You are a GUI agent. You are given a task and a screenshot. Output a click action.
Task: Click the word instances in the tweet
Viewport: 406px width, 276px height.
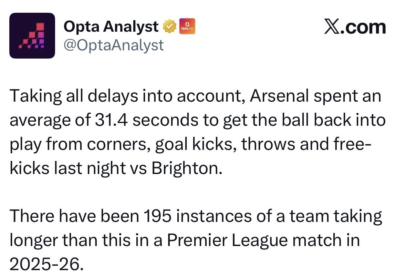point(214,216)
